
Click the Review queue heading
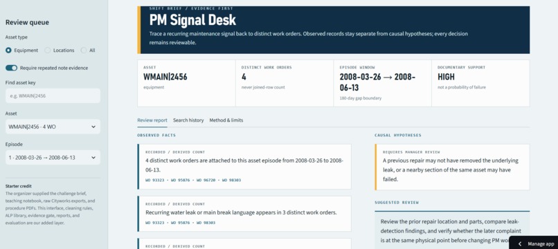(x=27, y=22)
